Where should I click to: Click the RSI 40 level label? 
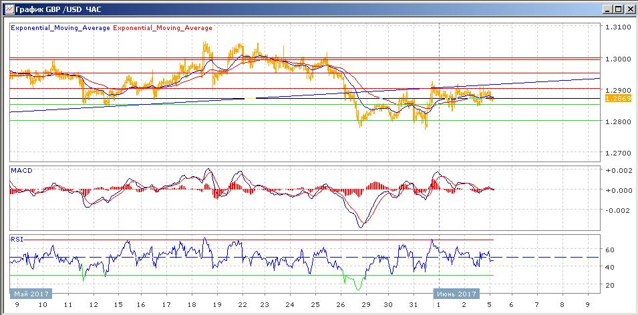coord(611,267)
